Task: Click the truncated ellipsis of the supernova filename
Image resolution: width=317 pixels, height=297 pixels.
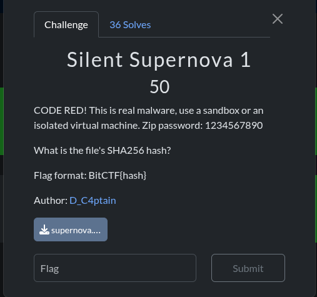Action: click(96, 231)
